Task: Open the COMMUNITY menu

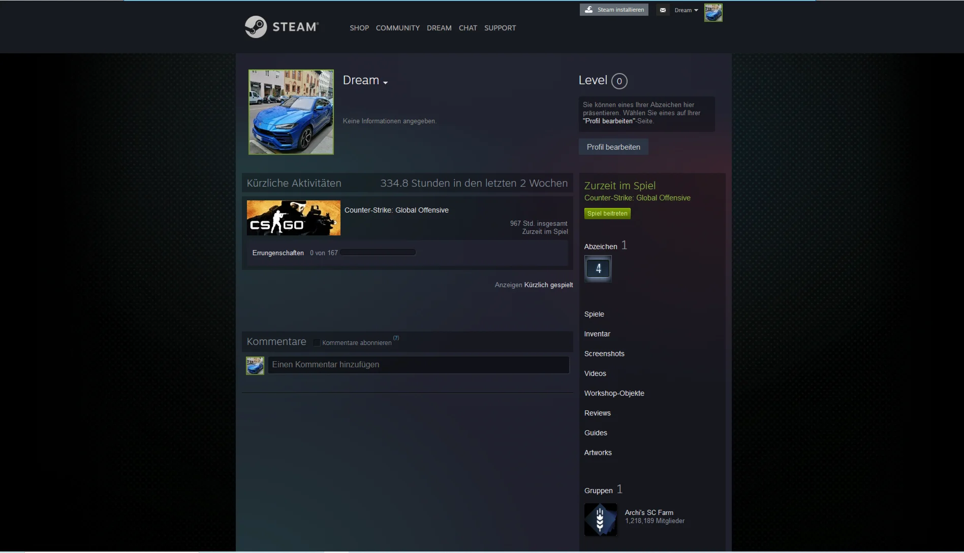Action: (397, 28)
